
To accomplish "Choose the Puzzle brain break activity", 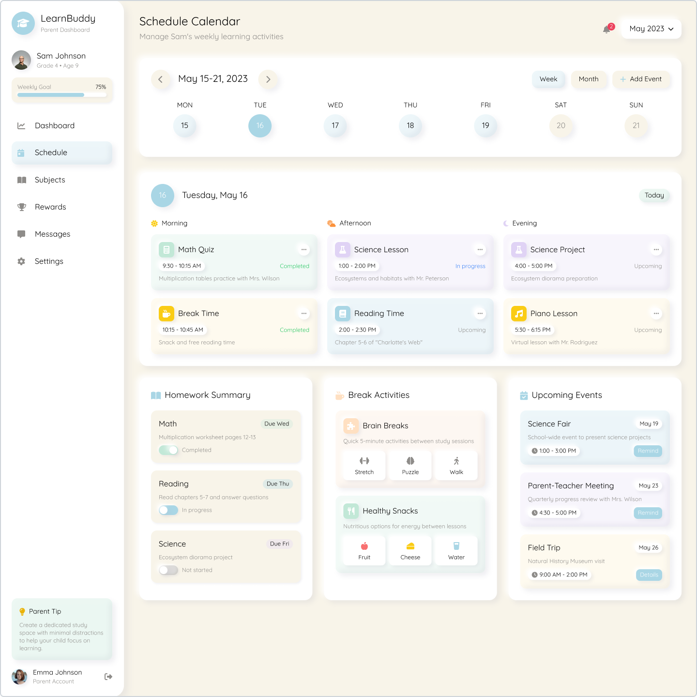I will click(410, 466).
